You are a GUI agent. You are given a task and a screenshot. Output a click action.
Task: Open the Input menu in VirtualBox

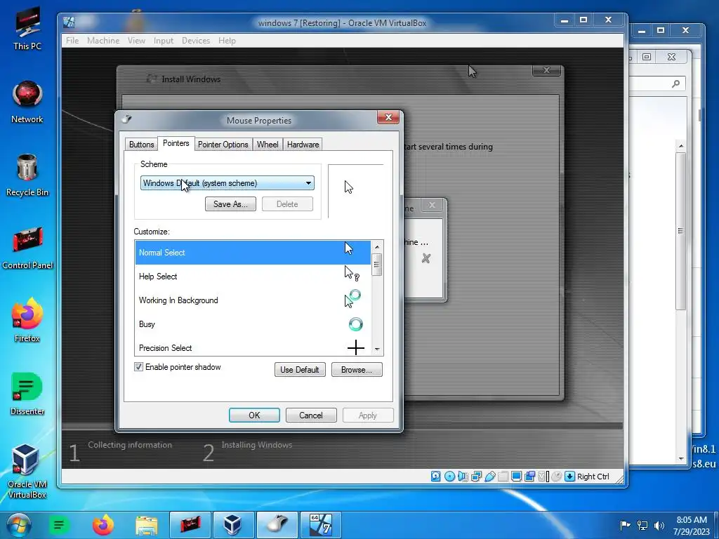click(163, 40)
